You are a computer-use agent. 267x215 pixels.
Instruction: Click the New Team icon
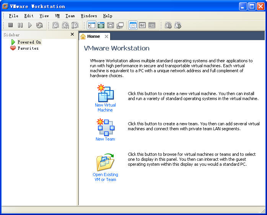106,127
